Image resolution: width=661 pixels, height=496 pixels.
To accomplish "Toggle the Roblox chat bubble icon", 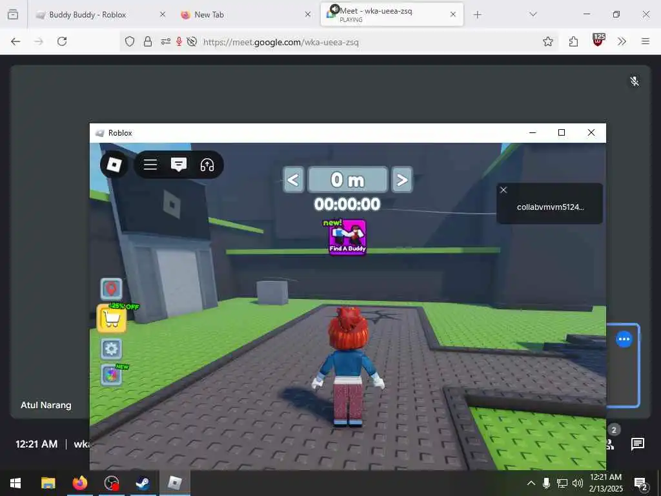I will tap(179, 165).
